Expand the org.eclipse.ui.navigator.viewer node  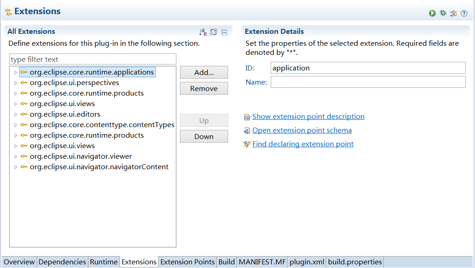point(16,156)
